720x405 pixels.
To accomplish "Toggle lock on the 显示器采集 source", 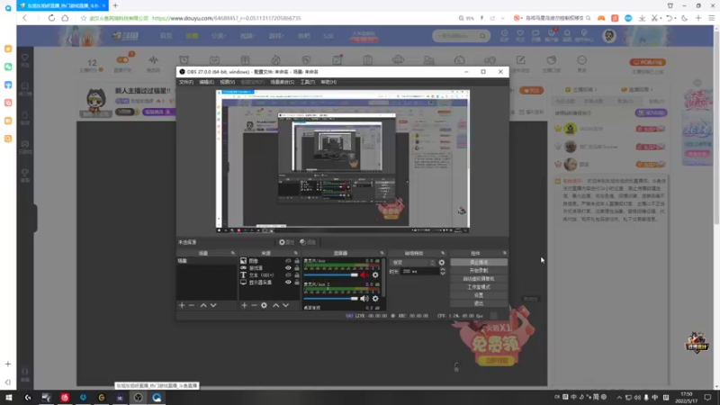I will pyautogui.click(x=297, y=283).
